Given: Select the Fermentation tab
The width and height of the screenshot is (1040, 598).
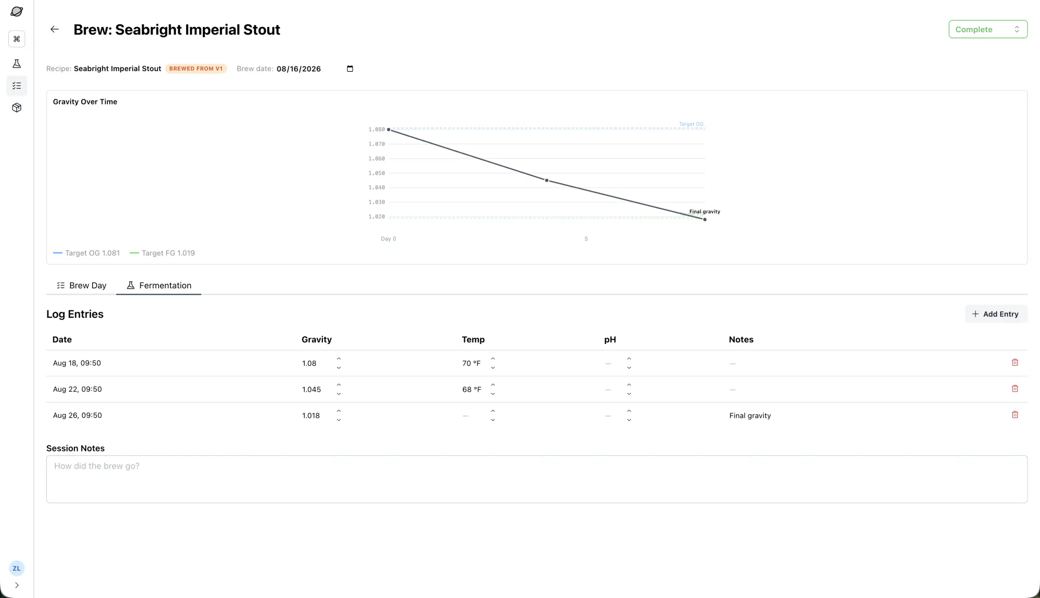Looking at the screenshot, I should pyautogui.click(x=159, y=285).
